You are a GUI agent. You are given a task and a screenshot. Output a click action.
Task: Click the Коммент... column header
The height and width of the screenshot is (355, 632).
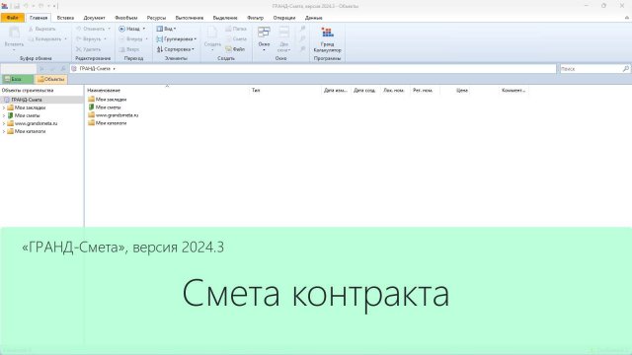point(513,90)
